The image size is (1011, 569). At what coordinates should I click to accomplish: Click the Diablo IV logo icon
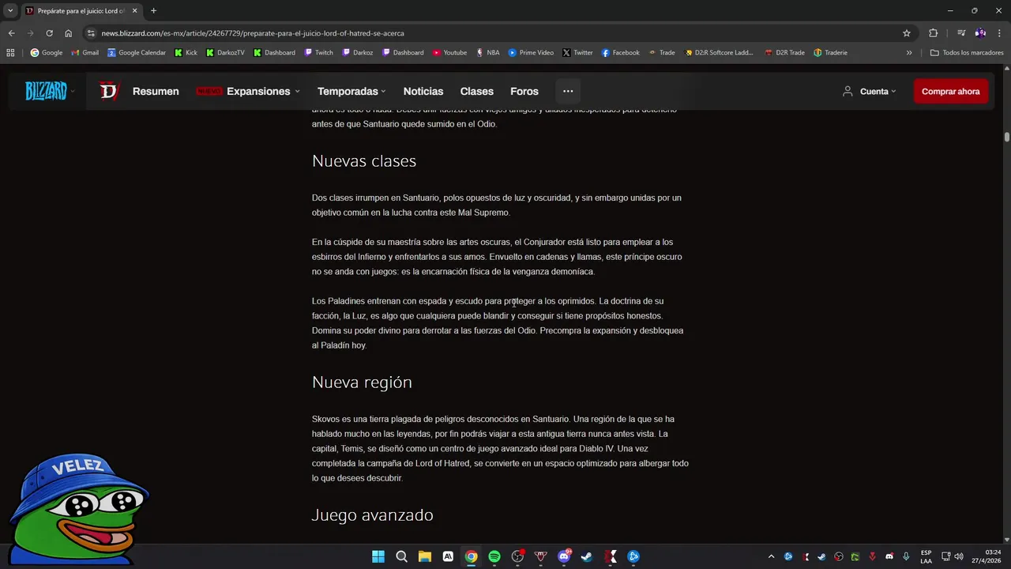[108, 91]
